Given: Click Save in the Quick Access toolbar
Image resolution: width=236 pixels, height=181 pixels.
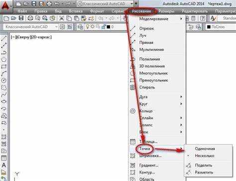Looking at the screenshot, I should [34, 3].
